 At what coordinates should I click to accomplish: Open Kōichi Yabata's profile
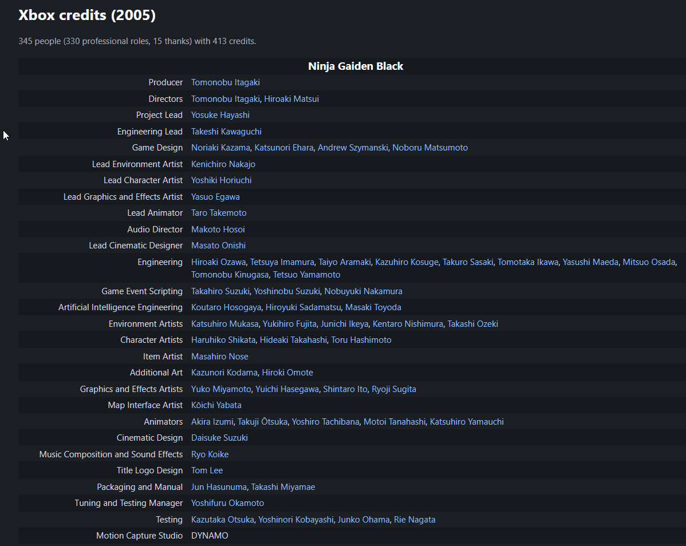pyautogui.click(x=216, y=405)
